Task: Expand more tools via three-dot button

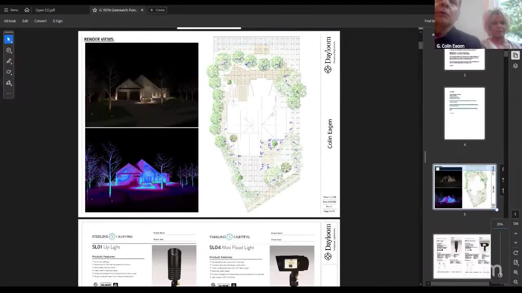Action: pyautogui.click(x=9, y=93)
